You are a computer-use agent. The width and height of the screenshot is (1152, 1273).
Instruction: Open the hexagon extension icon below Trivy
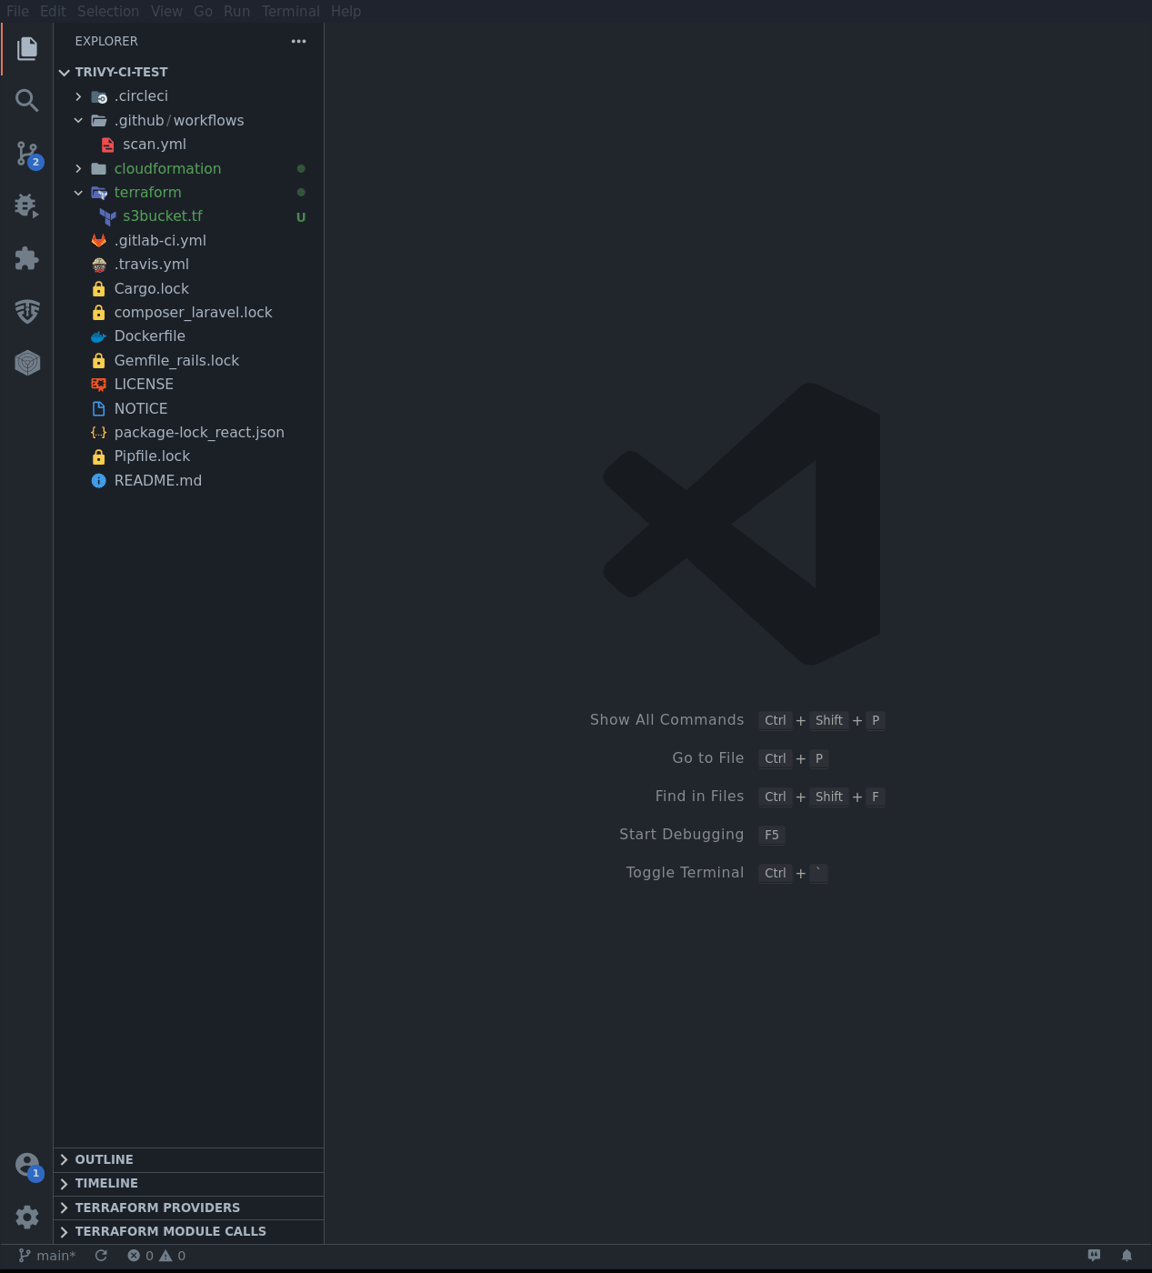[27, 363]
